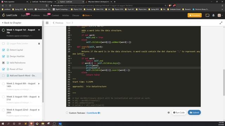
Task: Click the Run Code button
Action: (x=179, y=113)
